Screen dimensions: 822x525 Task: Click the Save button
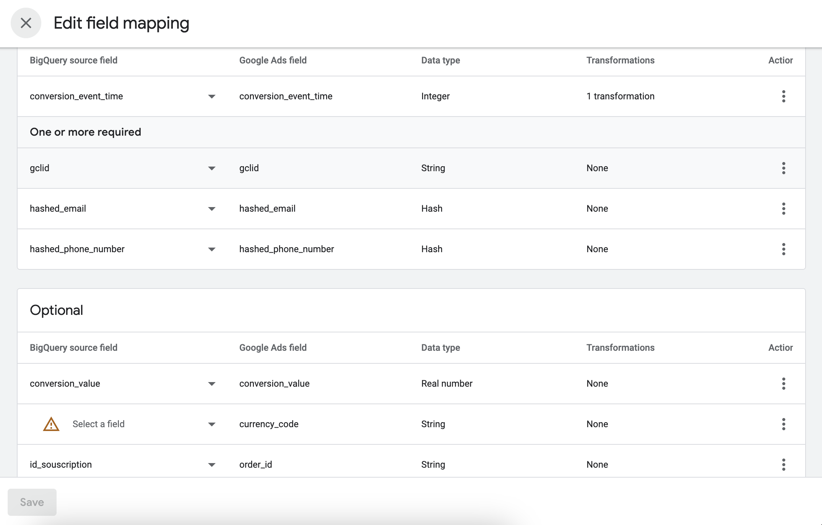point(32,502)
